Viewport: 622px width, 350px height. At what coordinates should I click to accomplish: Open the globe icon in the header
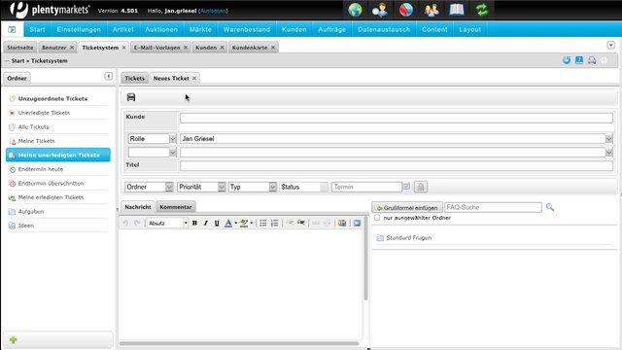[x=355, y=10]
